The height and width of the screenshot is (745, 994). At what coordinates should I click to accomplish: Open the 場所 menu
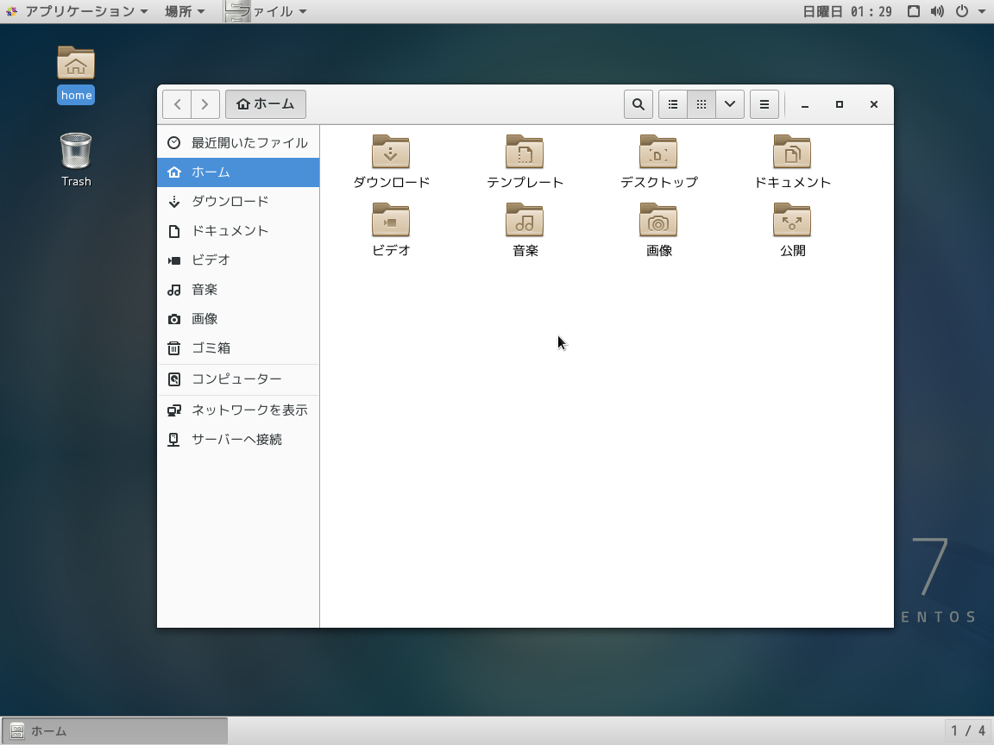point(185,11)
